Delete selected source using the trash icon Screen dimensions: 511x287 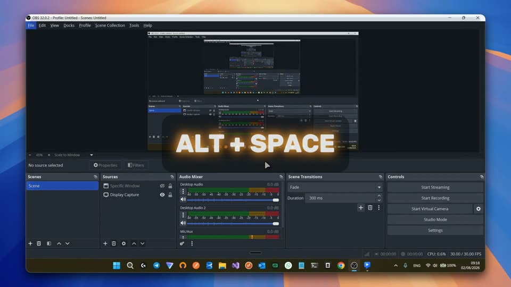(x=114, y=243)
